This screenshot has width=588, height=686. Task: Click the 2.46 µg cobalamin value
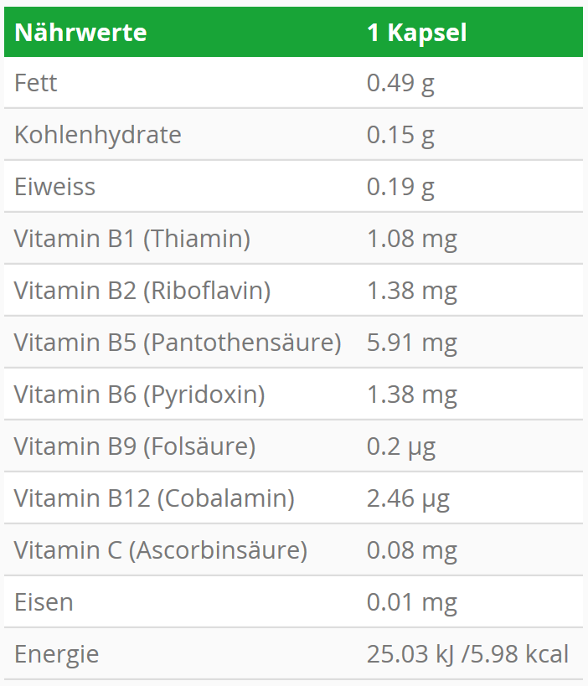click(x=408, y=498)
